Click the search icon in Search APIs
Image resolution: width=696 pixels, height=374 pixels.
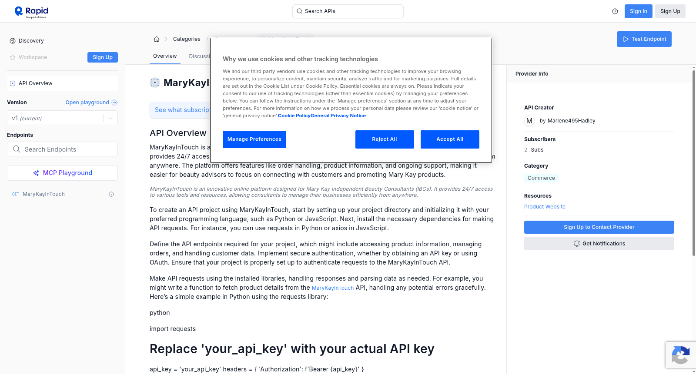click(x=299, y=11)
